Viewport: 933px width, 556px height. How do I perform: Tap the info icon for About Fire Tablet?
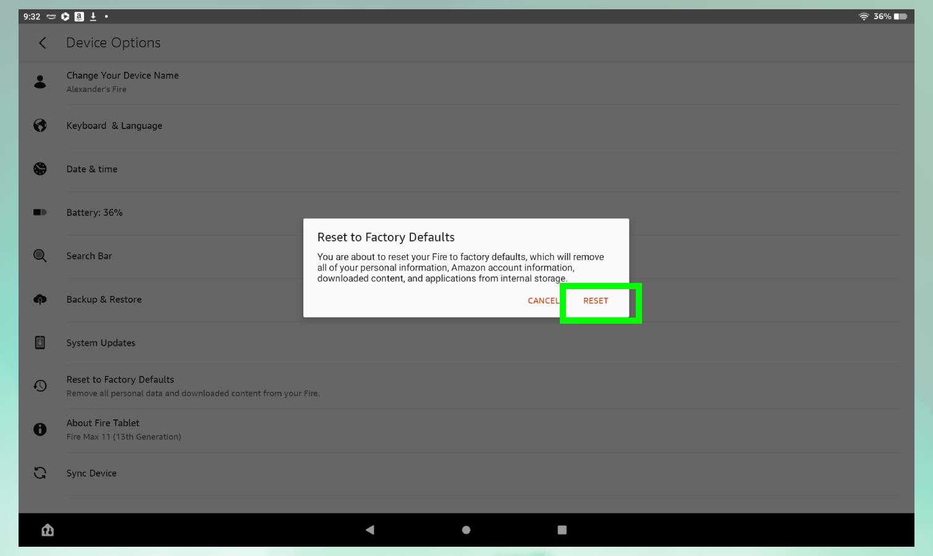click(x=40, y=429)
